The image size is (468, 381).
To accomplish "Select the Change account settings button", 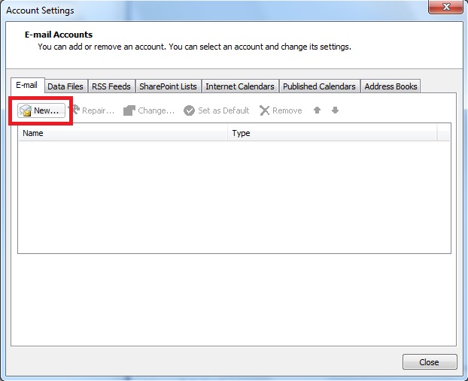I will (148, 110).
